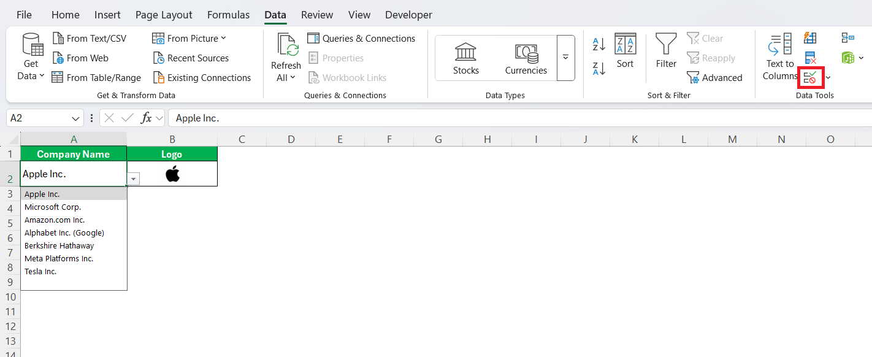Screen dimensions: 872x357
Task: Open the From Picture dropdown
Action: point(189,39)
